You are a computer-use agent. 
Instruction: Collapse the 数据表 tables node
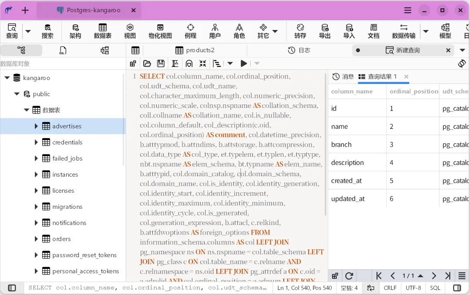[27, 110]
